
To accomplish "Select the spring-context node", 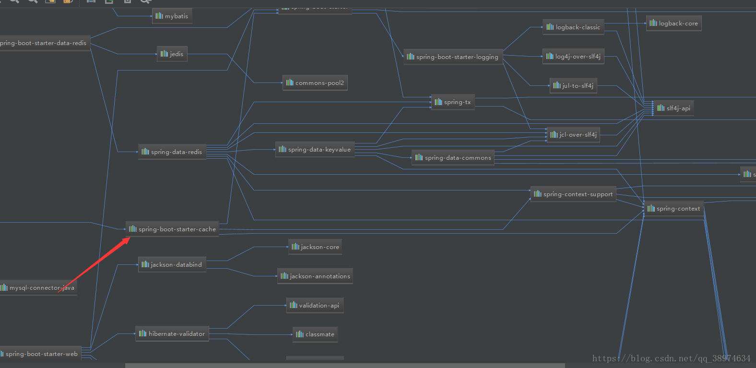I will point(673,208).
